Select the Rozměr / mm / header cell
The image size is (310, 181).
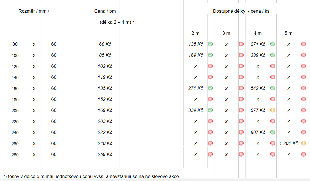point(34,11)
